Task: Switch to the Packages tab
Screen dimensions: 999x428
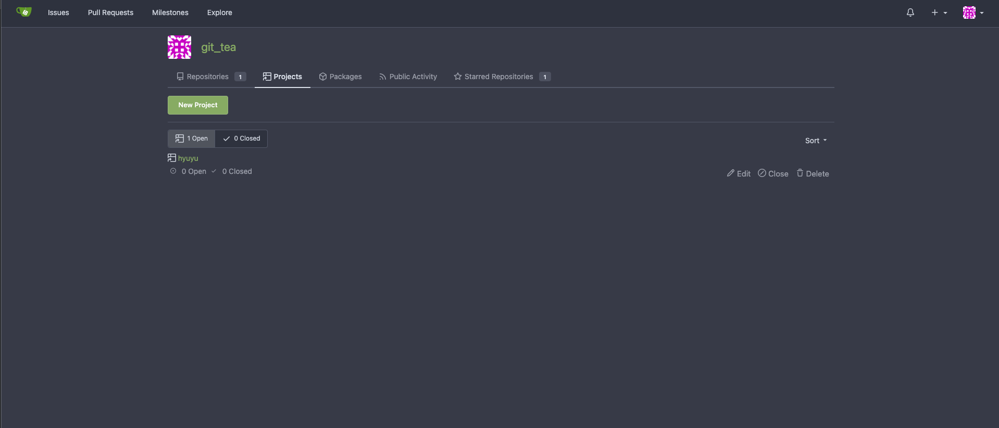Action: [x=340, y=77]
